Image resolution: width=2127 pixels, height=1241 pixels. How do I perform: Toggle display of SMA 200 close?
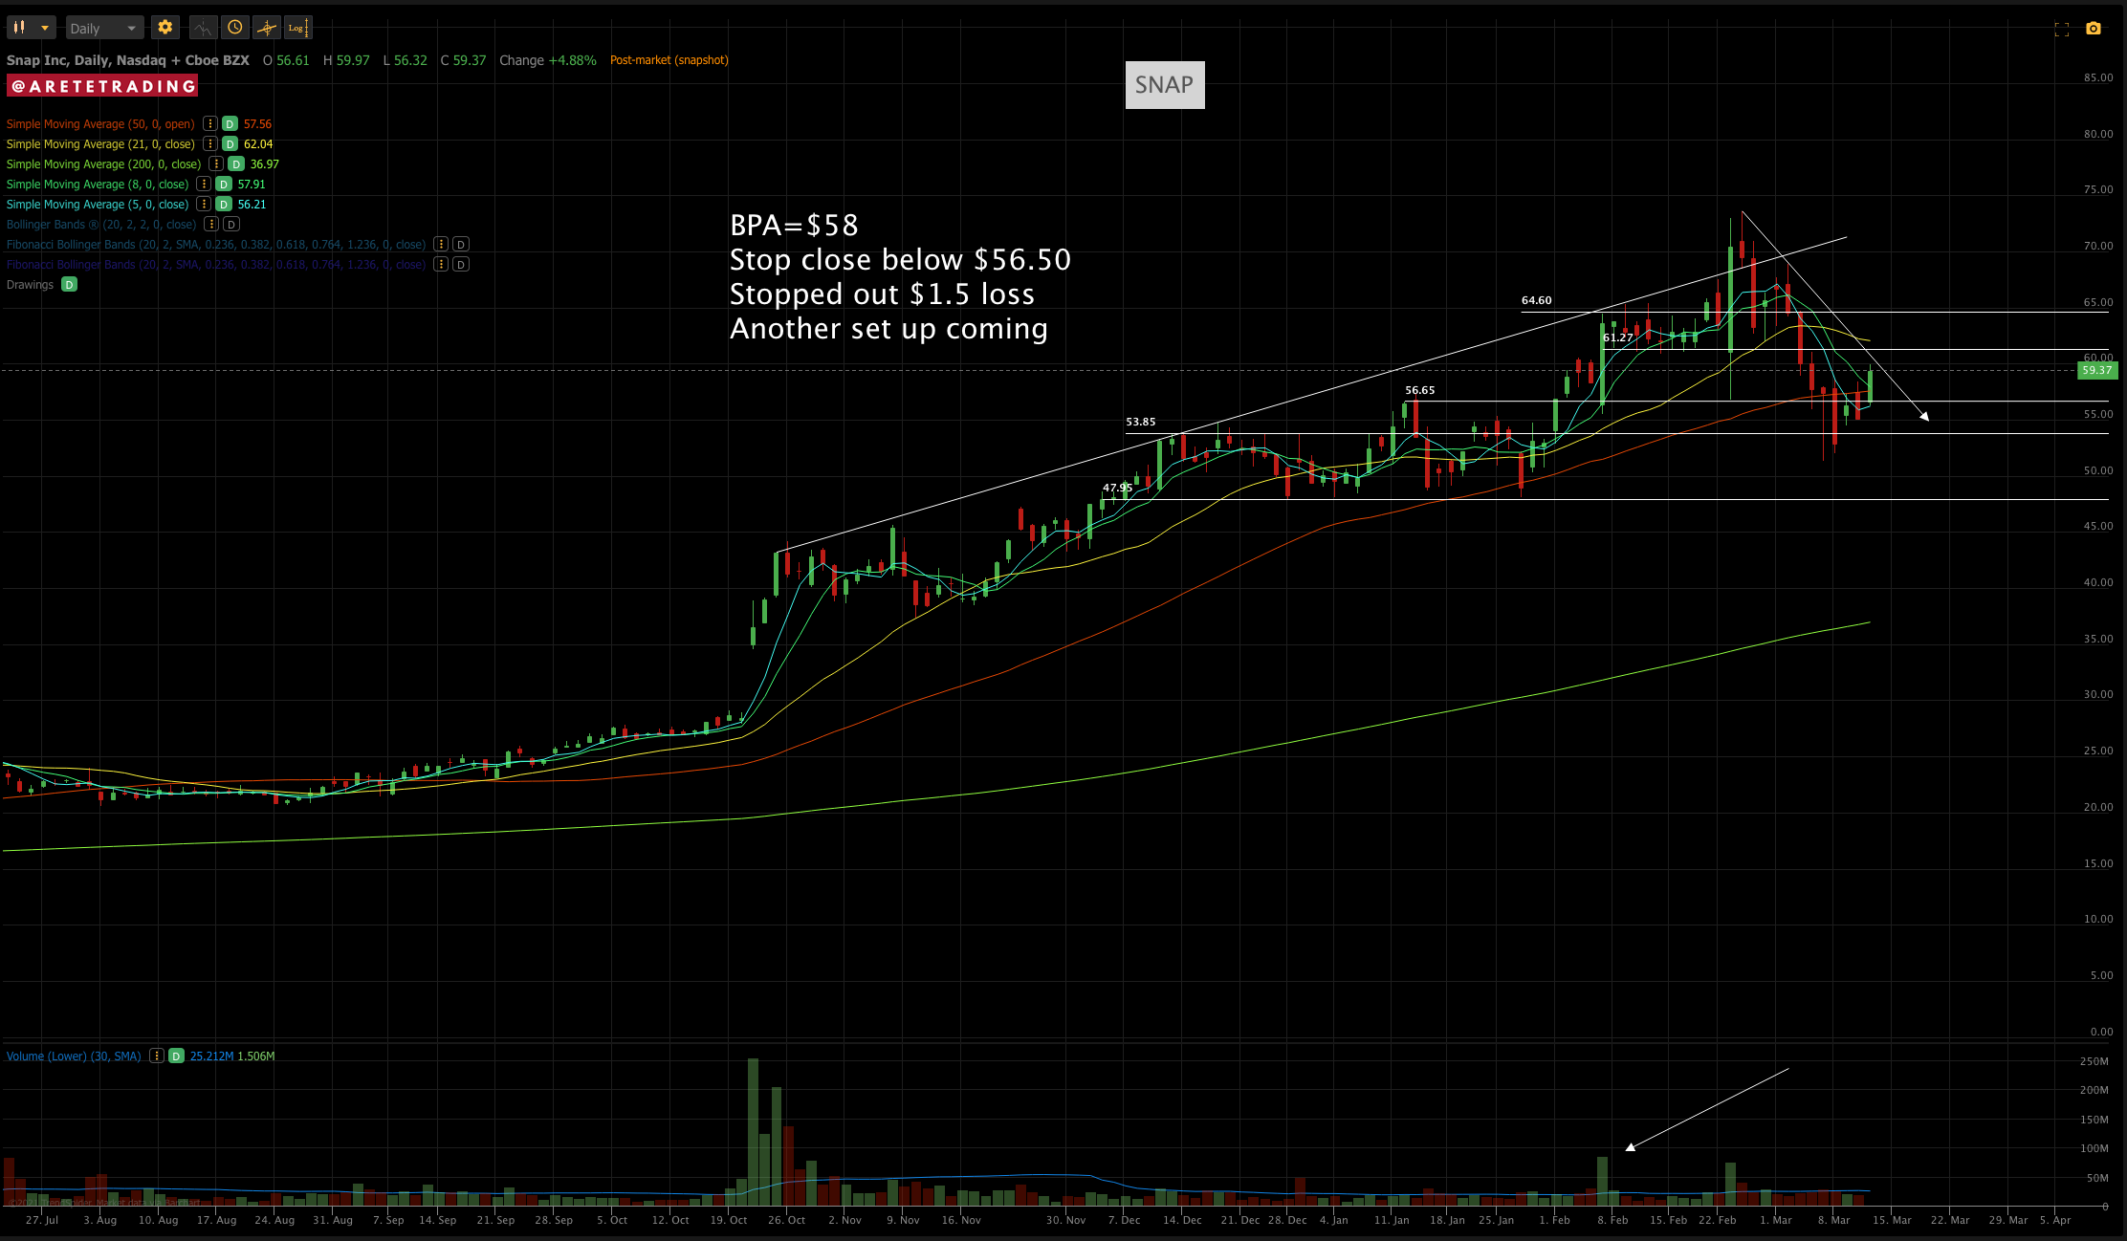coord(236,164)
